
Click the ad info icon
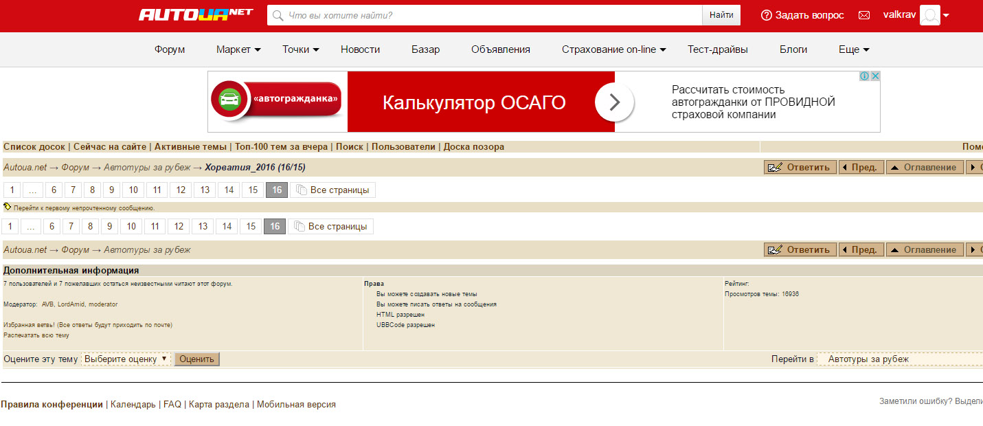coord(865,76)
